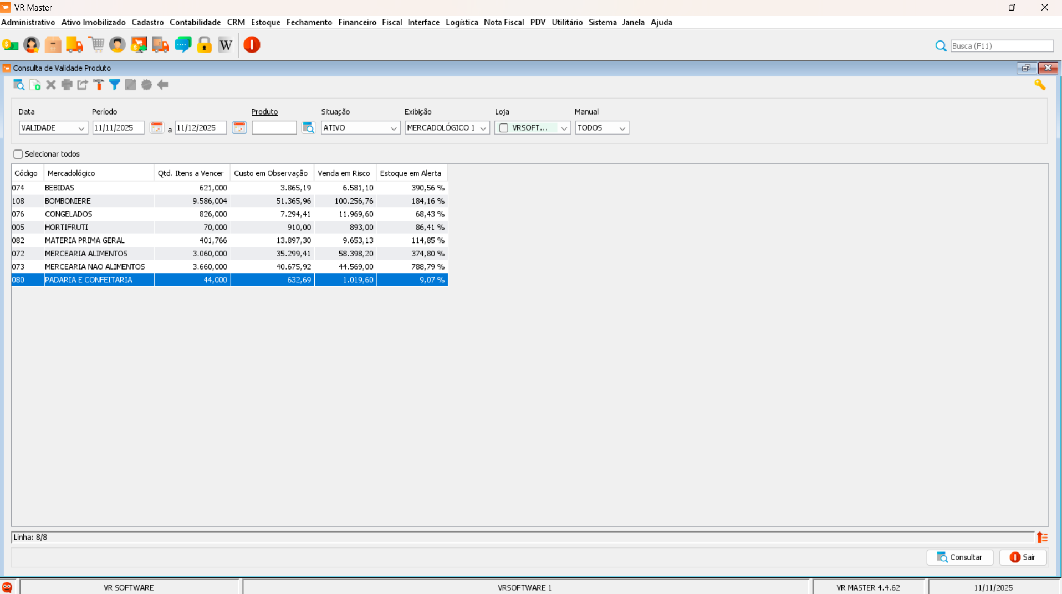Image resolution: width=1062 pixels, height=594 pixels.
Task: Check the VRSOFT store checkbox in Loja
Action: point(503,128)
